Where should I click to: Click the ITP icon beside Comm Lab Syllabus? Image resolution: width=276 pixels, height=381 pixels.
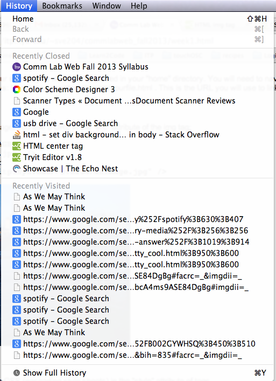[x=17, y=67]
